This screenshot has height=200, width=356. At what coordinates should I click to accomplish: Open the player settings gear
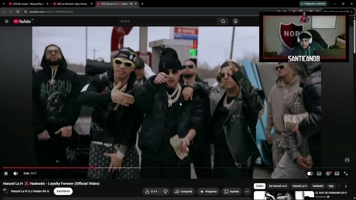point(328,173)
